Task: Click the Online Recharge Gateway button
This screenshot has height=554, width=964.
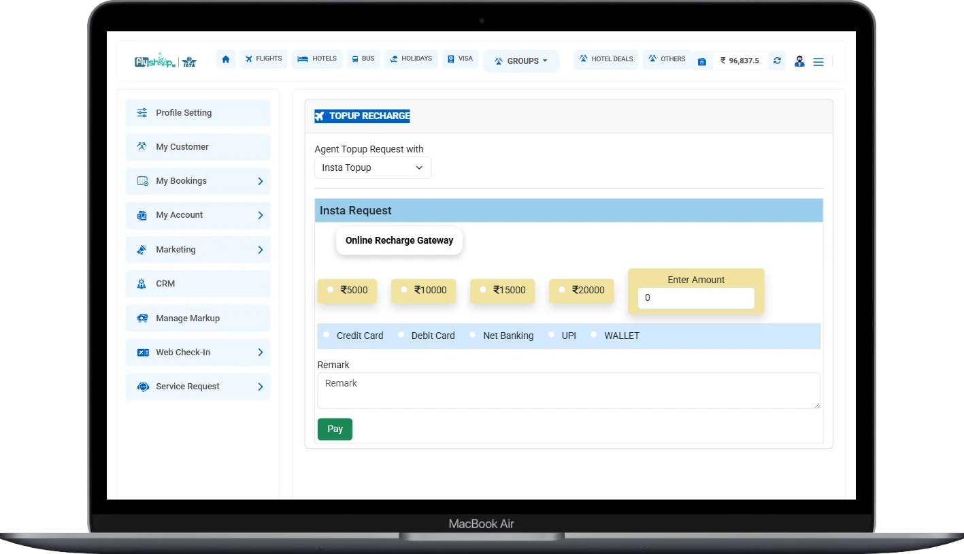Action: pyautogui.click(x=399, y=240)
